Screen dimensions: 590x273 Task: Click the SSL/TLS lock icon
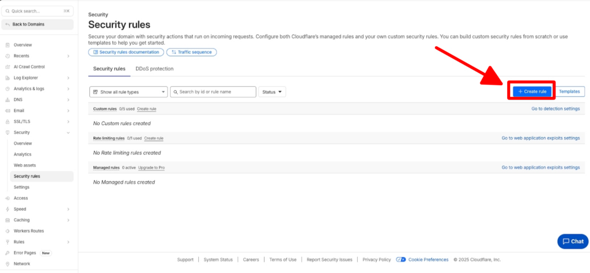(7, 122)
